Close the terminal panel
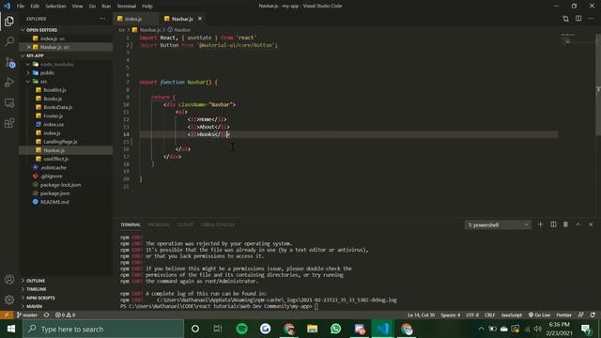Screen dimensions: 601x338 tap(591, 224)
